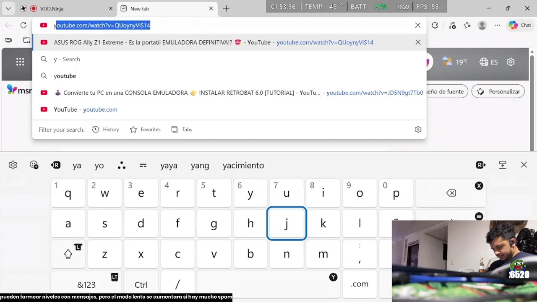Filter search by Tabs
This screenshot has width=537, height=302.
pyautogui.click(x=182, y=130)
